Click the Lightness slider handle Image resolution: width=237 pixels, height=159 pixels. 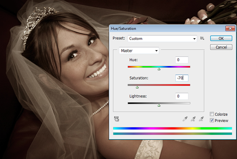pos(159,106)
